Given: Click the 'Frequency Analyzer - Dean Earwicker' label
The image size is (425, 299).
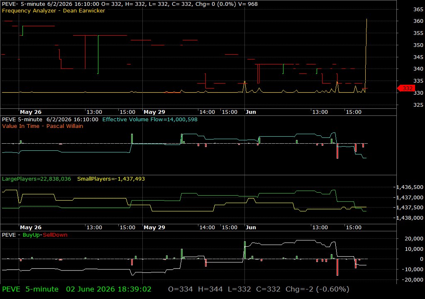Looking at the screenshot, I should 54,10.
